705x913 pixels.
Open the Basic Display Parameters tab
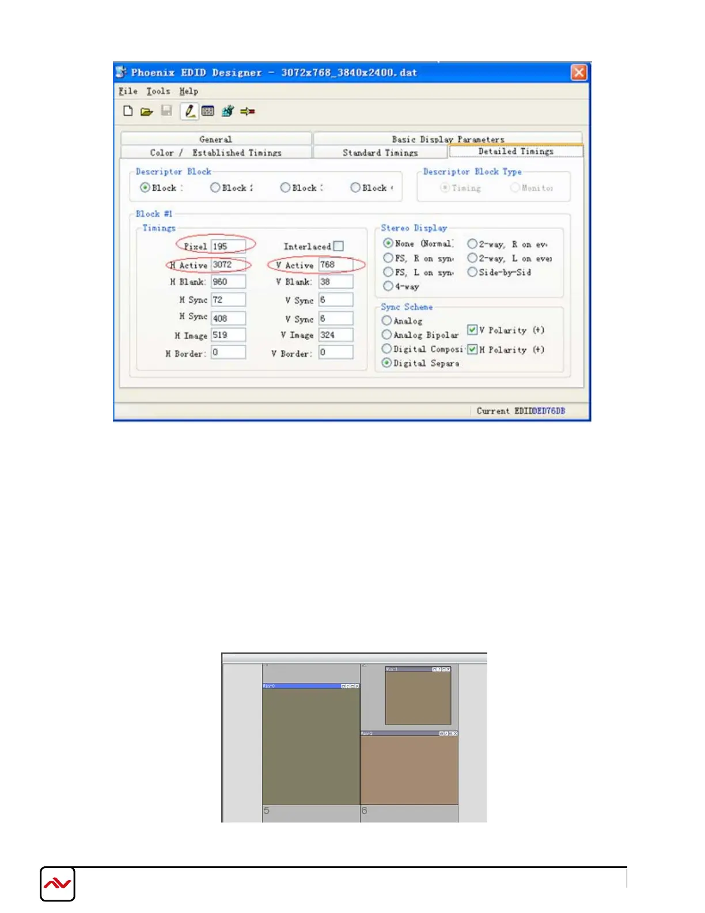(448, 139)
